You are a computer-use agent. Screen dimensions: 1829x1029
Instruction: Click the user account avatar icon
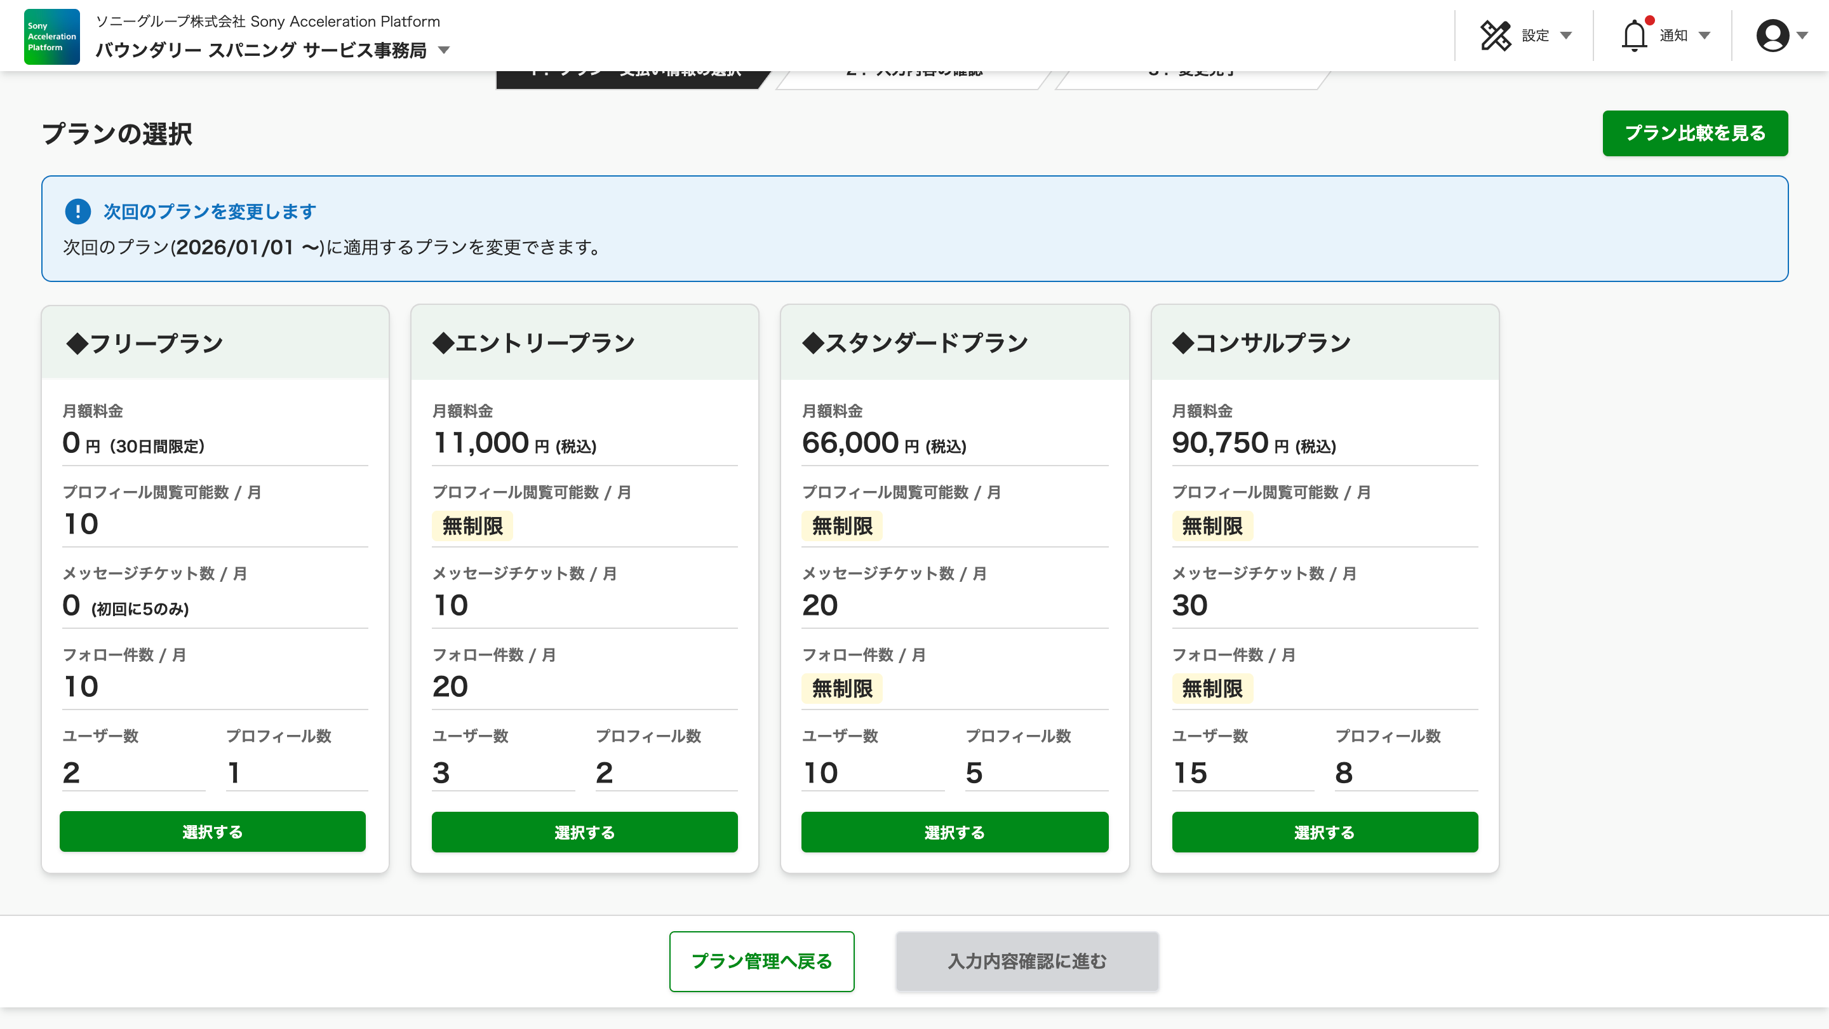tap(1772, 36)
